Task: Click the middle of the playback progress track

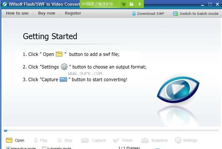Action: click(x=111, y=130)
